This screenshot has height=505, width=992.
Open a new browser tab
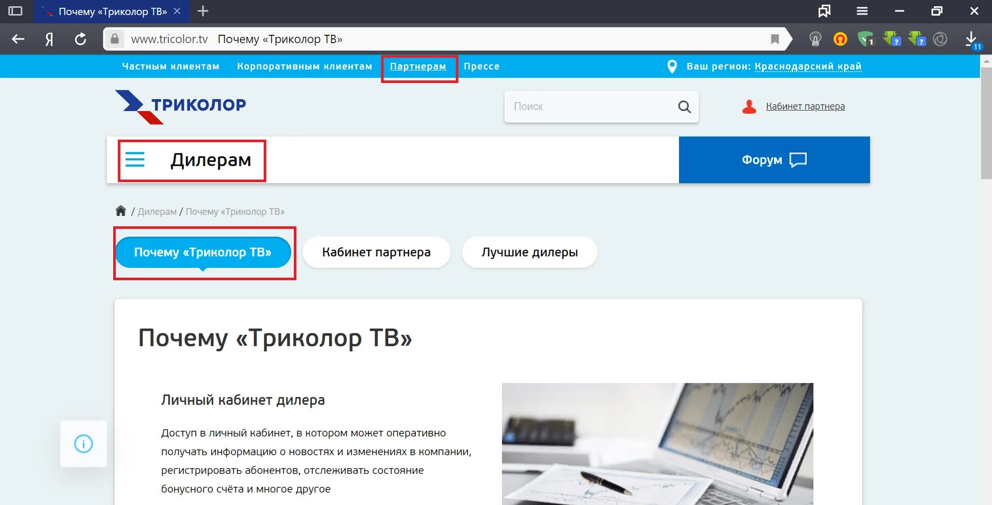coord(203,11)
